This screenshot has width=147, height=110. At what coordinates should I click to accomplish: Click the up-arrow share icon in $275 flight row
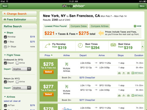point(124,73)
